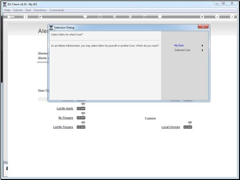
Task: Expand the arrow beside My Own
Action: (x=202, y=46)
